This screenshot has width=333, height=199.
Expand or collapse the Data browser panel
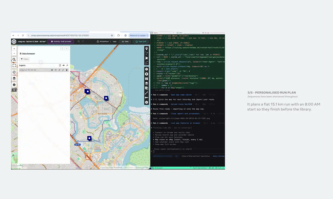62,48
